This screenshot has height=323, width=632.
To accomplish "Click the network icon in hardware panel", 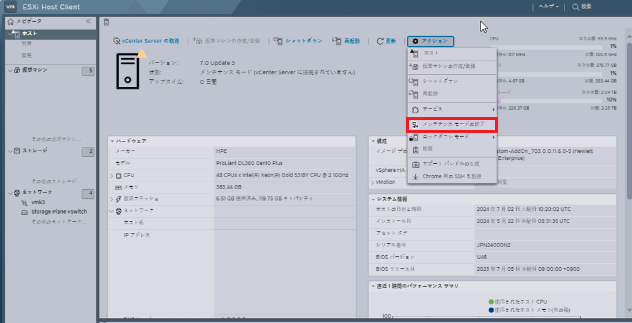I will 119,211.
